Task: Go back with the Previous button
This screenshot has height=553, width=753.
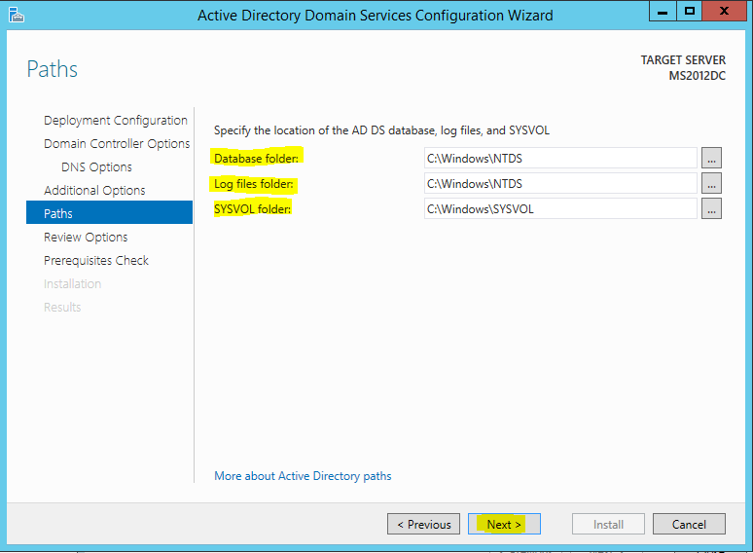Action: pos(423,524)
